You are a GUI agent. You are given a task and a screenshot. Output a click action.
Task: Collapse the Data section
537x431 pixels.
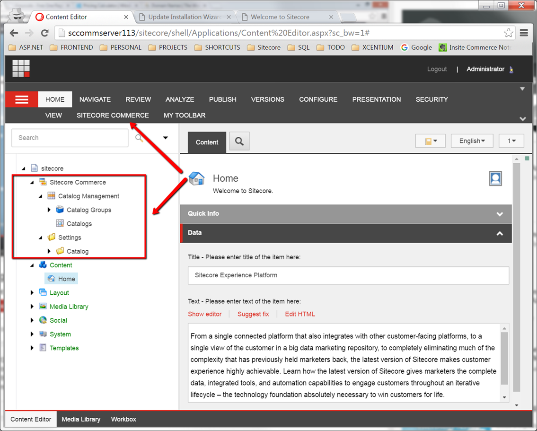click(500, 233)
